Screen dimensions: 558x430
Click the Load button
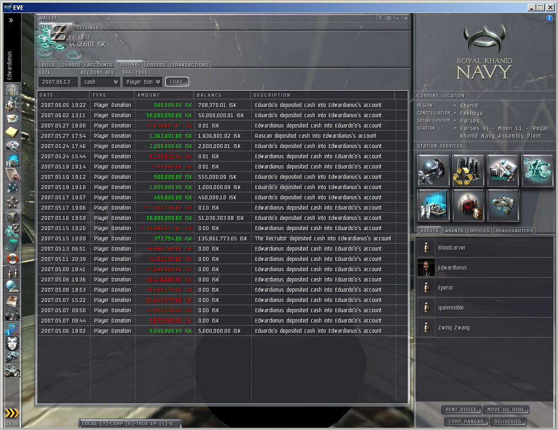coord(177,82)
